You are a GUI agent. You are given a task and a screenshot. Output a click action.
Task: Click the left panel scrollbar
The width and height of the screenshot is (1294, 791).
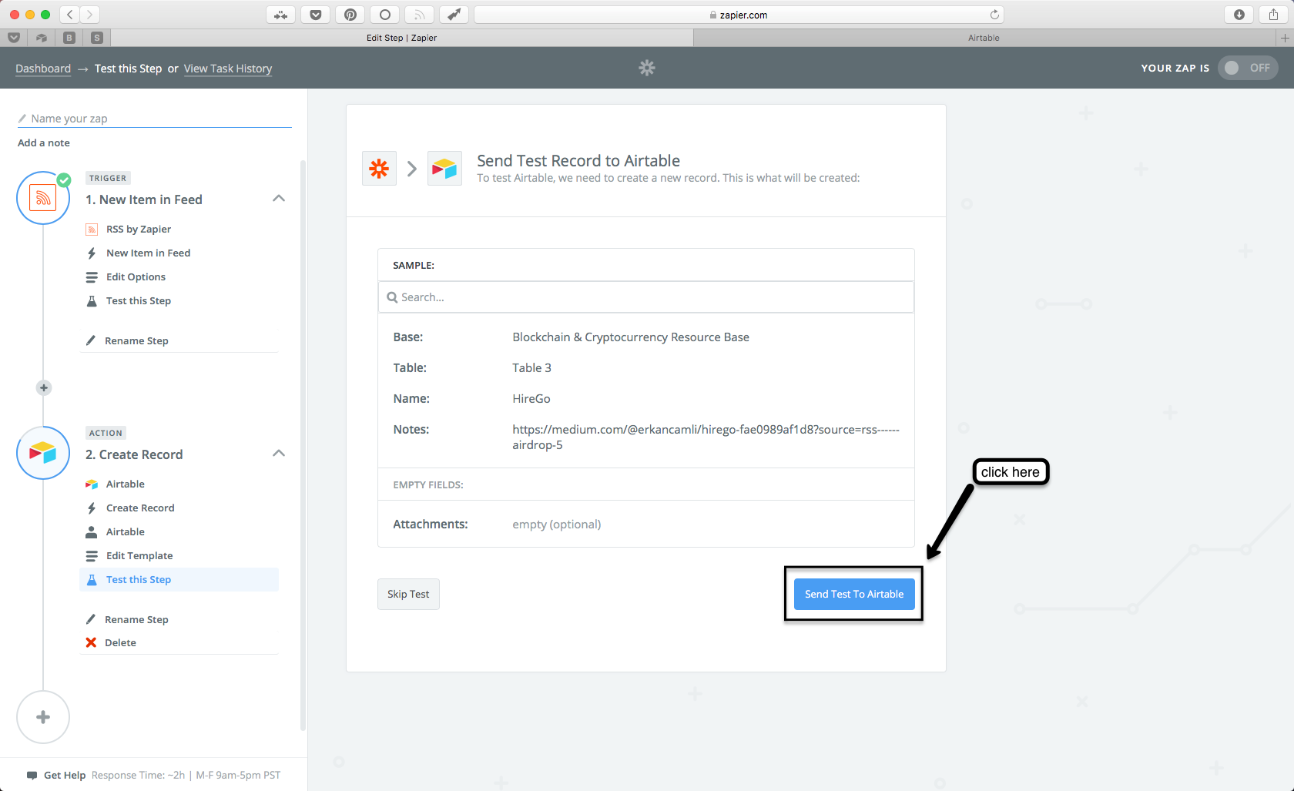tap(303, 445)
